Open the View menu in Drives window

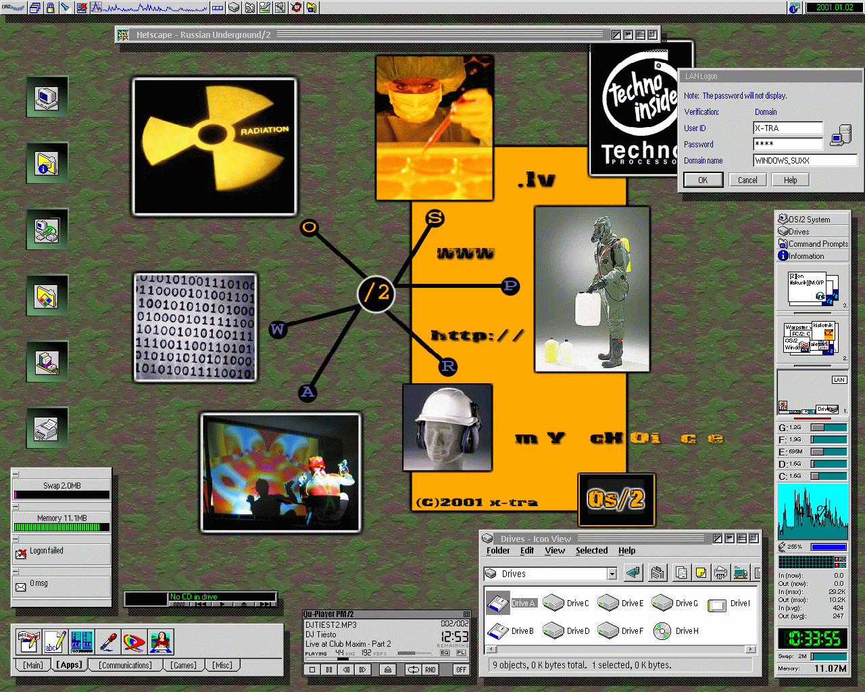tap(555, 551)
